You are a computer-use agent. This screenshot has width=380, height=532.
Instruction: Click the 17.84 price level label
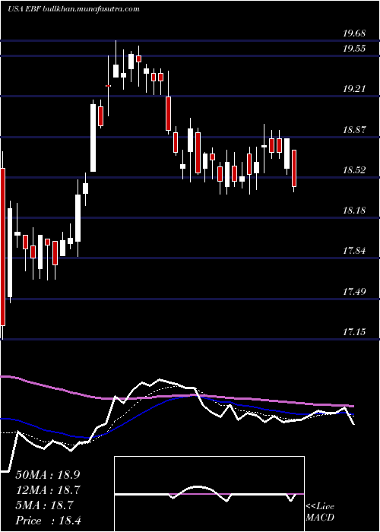[x=354, y=251]
